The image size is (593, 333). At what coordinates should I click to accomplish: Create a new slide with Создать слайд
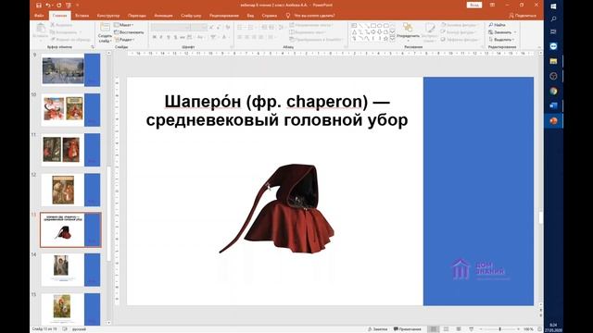[105, 32]
